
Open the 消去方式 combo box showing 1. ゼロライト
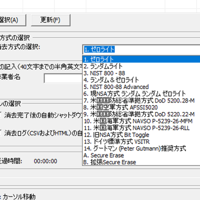click(x=141, y=50)
